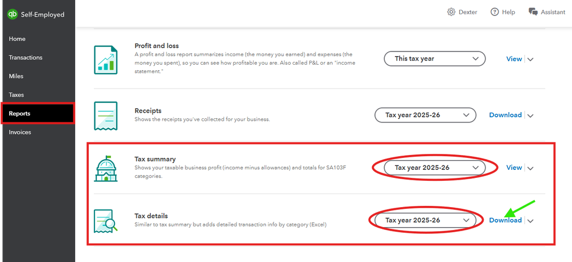The height and width of the screenshot is (262, 572).
Task: Click the Profit and loss chart icon
Action: point(106,59)
